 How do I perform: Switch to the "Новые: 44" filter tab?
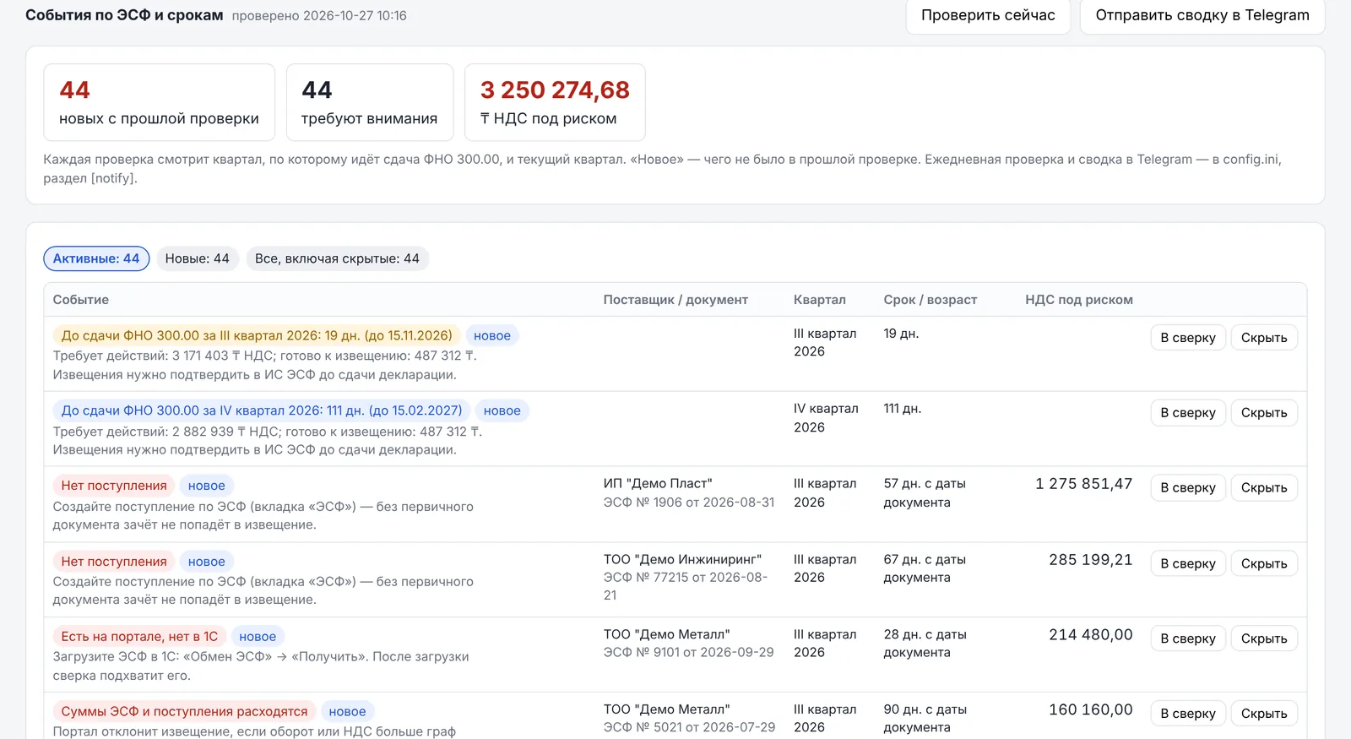click(198, 258)
